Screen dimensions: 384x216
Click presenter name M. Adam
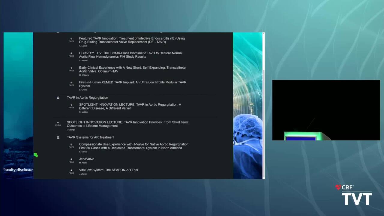click(83, 163)
